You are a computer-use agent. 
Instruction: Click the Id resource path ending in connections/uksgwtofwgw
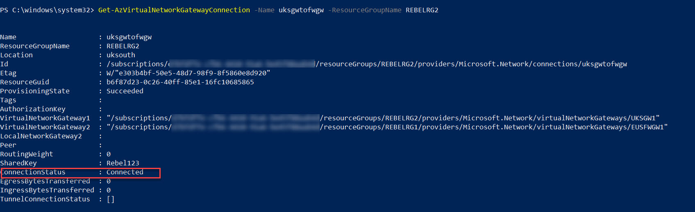[471, 64]
